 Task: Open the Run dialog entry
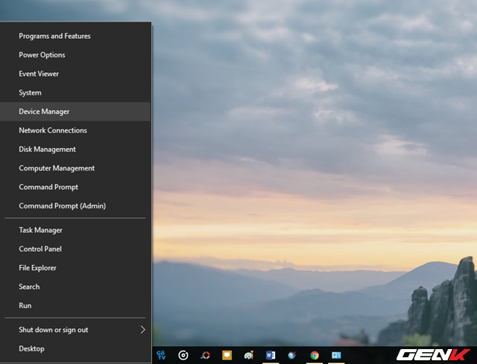pos(75,305)
